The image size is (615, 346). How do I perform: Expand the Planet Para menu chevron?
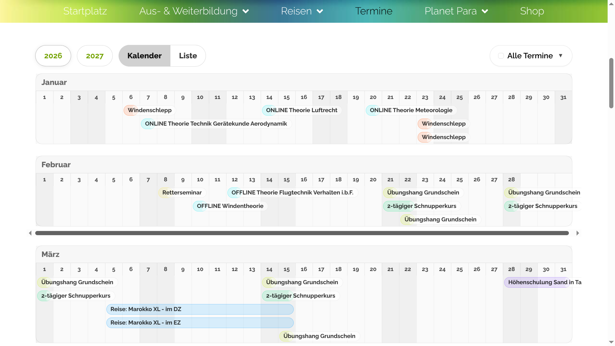(485, 12)
